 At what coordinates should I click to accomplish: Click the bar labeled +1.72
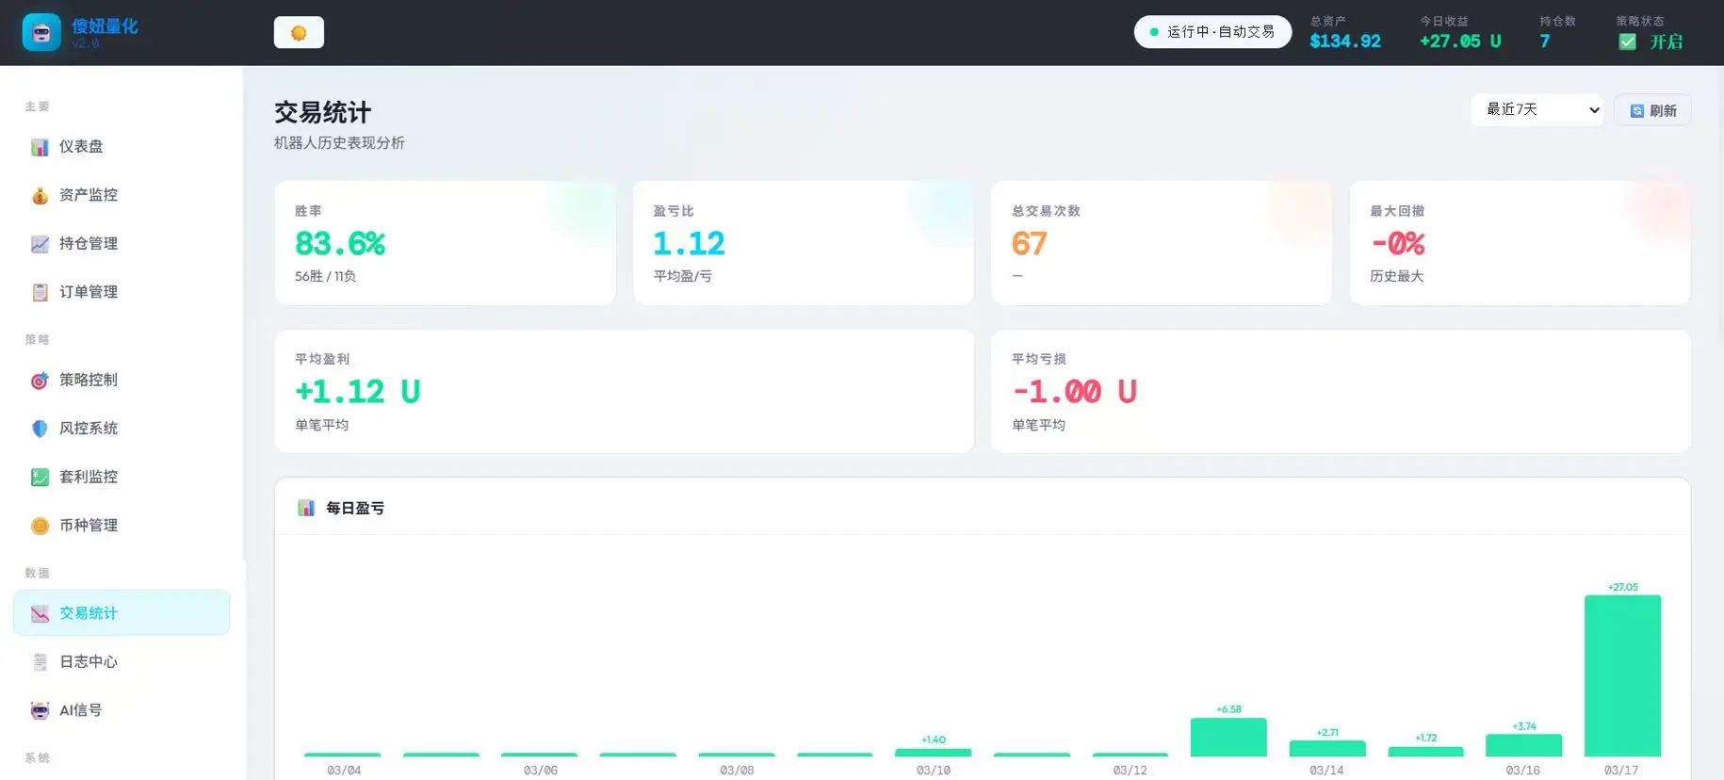pos(1425,752)
